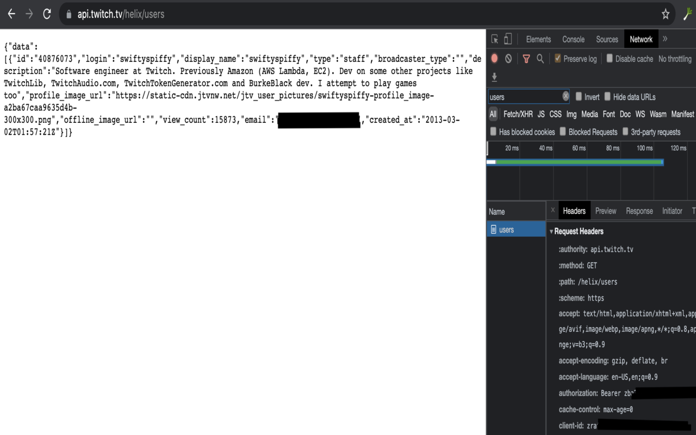Image resolution: width=696 pixels, height=435 pixels.
Task: Toggle the device toolbar emulation
Action: pyautogui.click(x=507, y=39)
